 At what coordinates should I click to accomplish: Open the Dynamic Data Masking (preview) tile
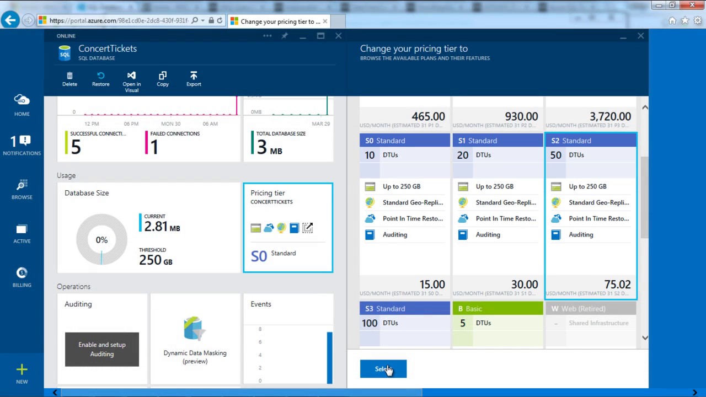(195, 339)
